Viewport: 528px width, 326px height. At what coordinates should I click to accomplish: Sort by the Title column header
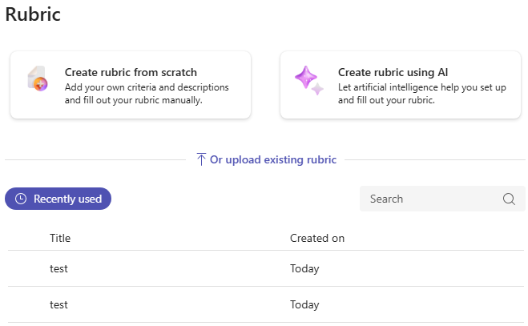tap(60, 238)
